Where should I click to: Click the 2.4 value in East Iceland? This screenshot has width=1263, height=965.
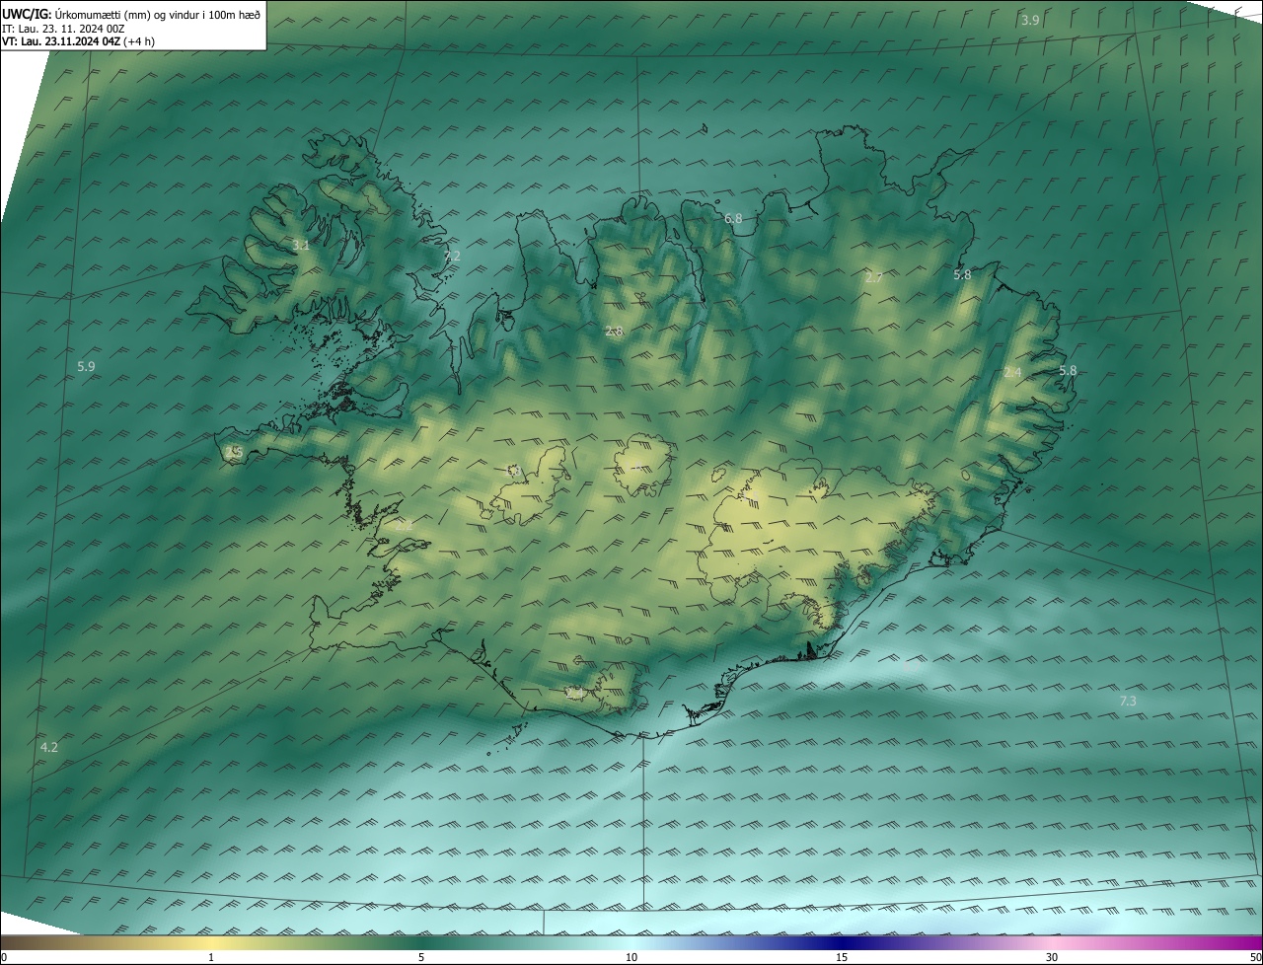[x=1012, y=372]
